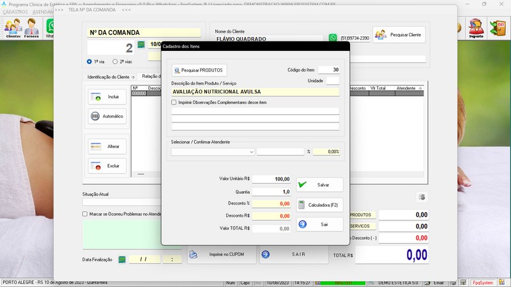This screenshot has width=511, height=287.
Task: Open Clientes from the main toolbar
Action: click(x=13, y=28)
